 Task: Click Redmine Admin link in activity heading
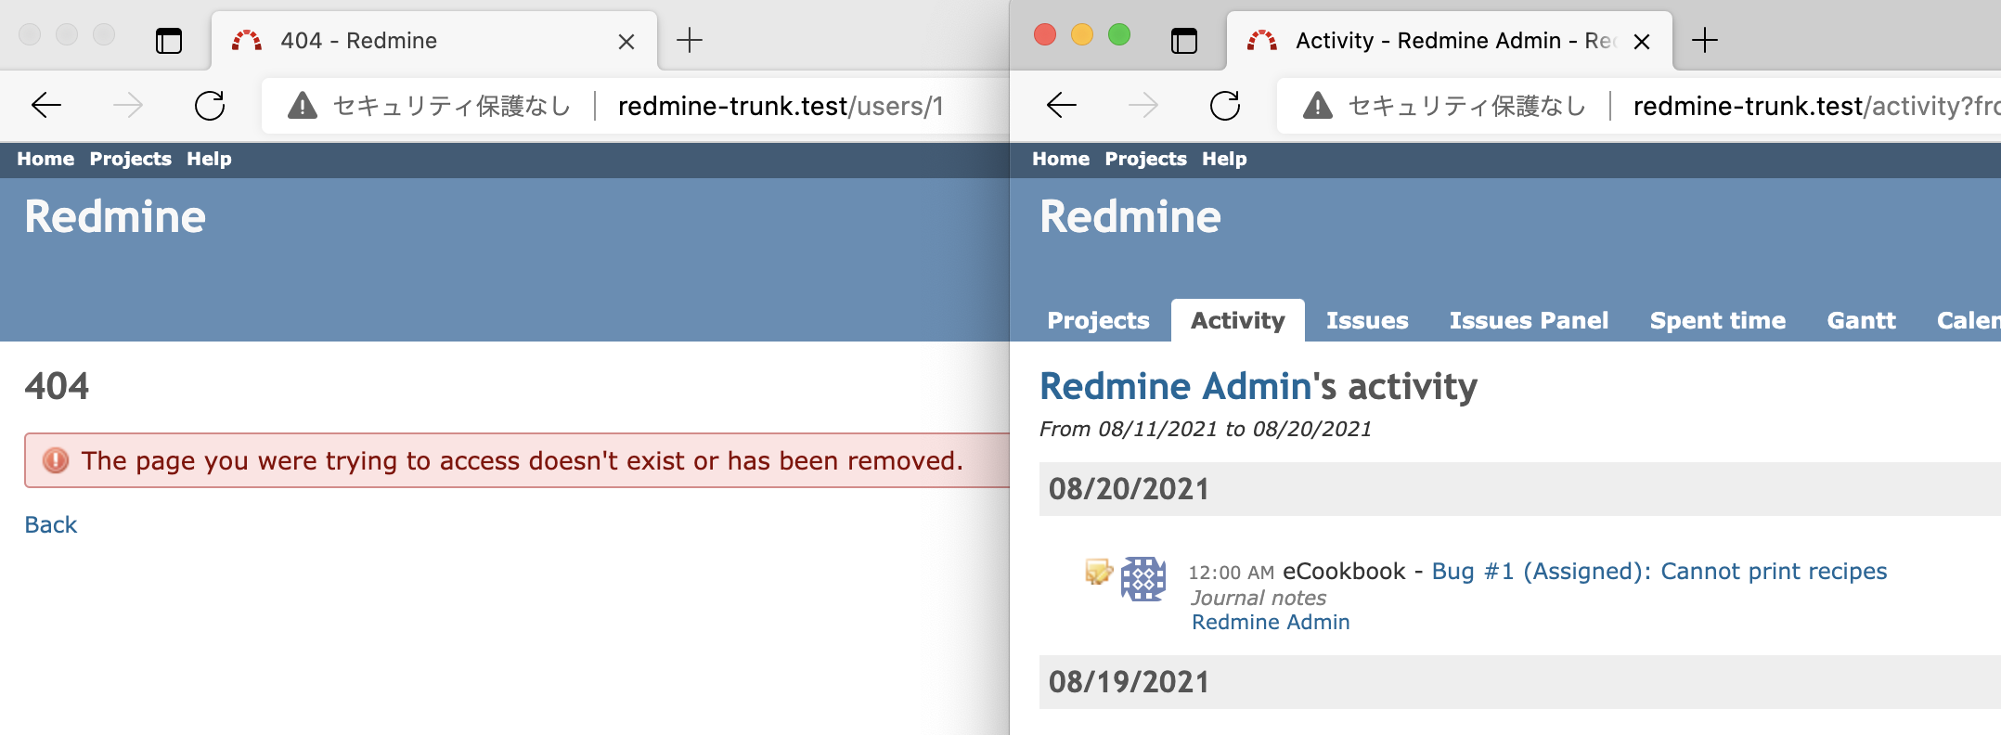[x=1176, y=386]
